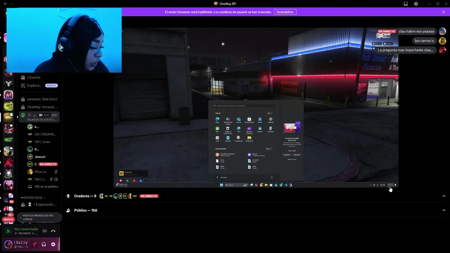Open the white Y logo server
The width and height of the screenshot is (450, 253).
tap(8, 84)
